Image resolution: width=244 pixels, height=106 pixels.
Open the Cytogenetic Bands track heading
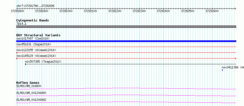[33, 20]
